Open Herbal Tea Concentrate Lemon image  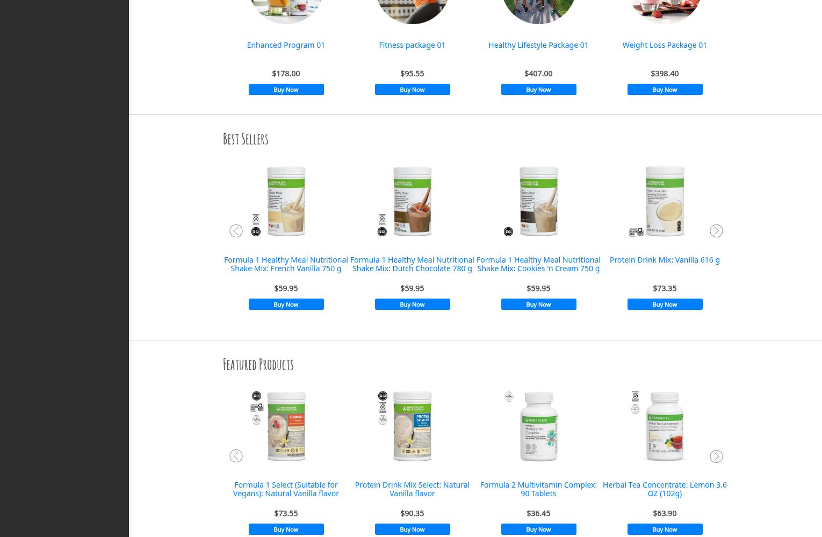point(665,426)
